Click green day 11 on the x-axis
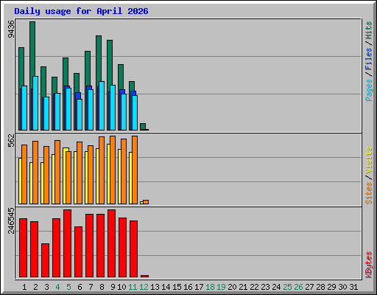The width and height of the screenshot is (377, 295). (x=133, y=287)
